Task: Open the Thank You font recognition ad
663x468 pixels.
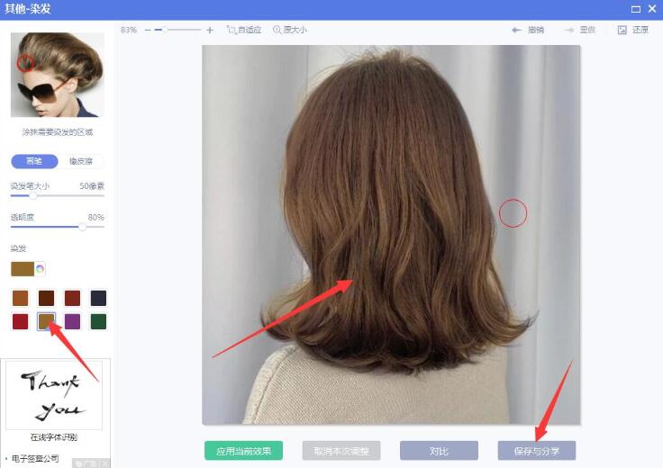Action: coord(54,395)
